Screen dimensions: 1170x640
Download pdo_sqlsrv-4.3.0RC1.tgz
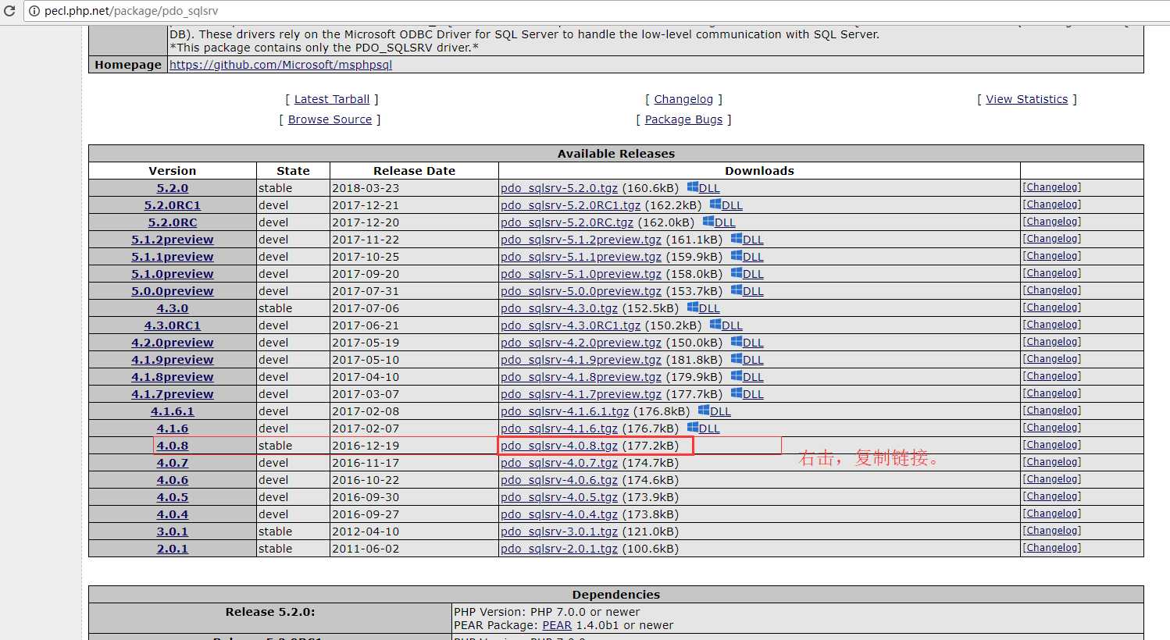(x=570, y=325)
